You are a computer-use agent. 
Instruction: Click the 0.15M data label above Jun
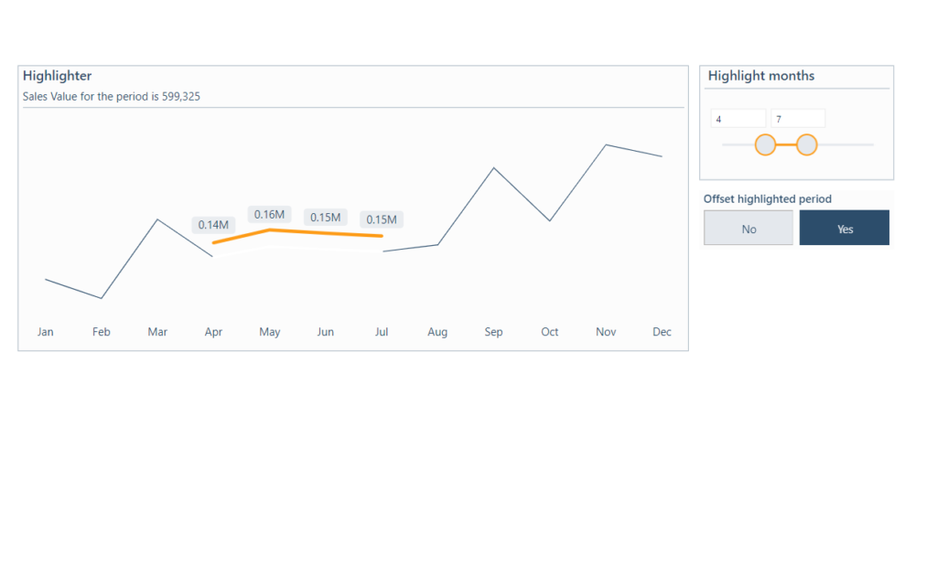pyautogui.click(x=325, y=218)
